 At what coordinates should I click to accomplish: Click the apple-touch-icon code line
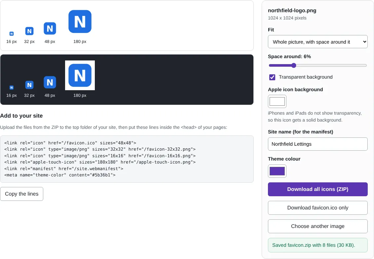tap(100, 162)
